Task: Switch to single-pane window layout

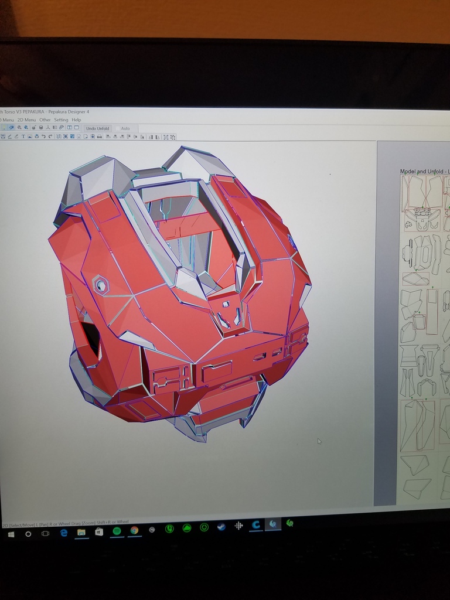Action: (77, 128)
